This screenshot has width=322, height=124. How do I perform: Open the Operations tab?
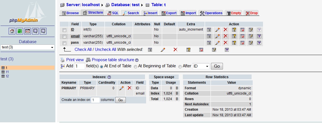coord(211,13)
